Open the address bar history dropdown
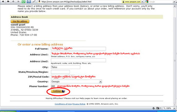Viewport: 177px width, 112px height. pos(142,2)
